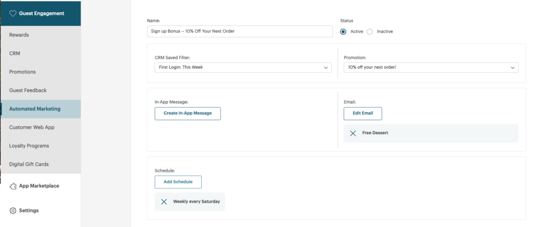Open CRM in the sidebar
Image resolution: width=542 pixels, height=227 pixels.
point(40,53)
